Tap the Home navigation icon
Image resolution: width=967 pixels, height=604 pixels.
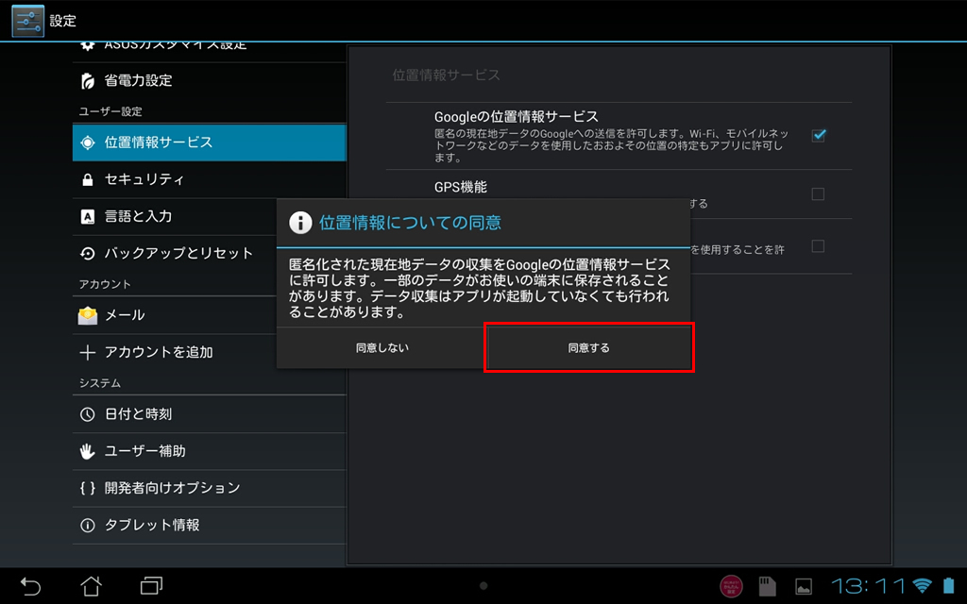(91, 585)
